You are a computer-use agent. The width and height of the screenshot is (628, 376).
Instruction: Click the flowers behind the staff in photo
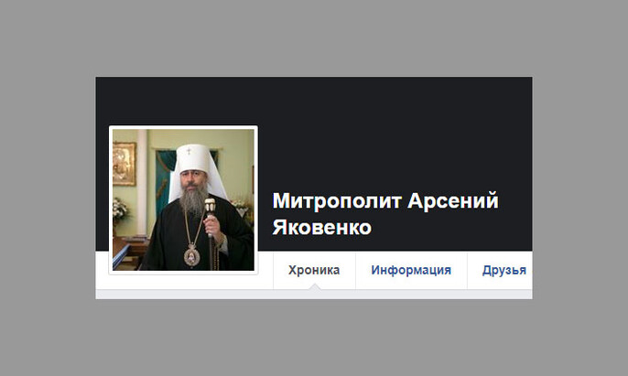pyautogui.click(x=240, y=206)
